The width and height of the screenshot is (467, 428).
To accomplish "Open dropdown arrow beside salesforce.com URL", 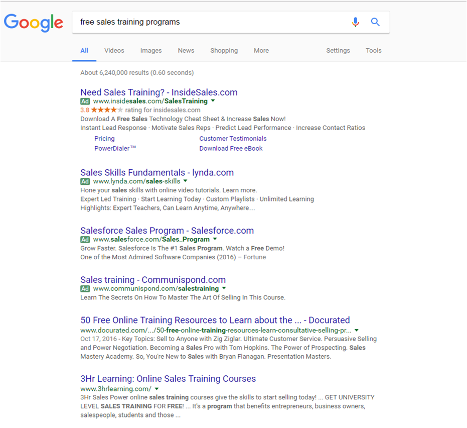I will coord(215,239).
